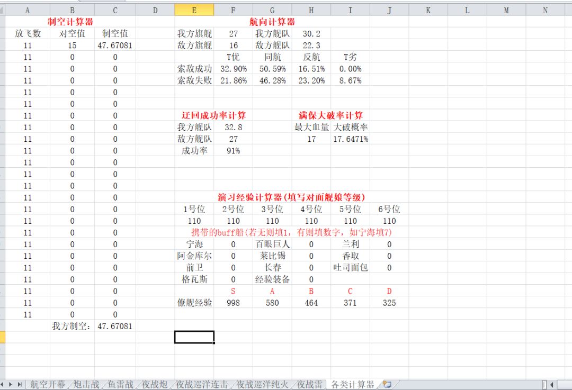Select the 夜战巡洋连击 sheet tab
Screen dimensions: 572x390
[202, 384]
